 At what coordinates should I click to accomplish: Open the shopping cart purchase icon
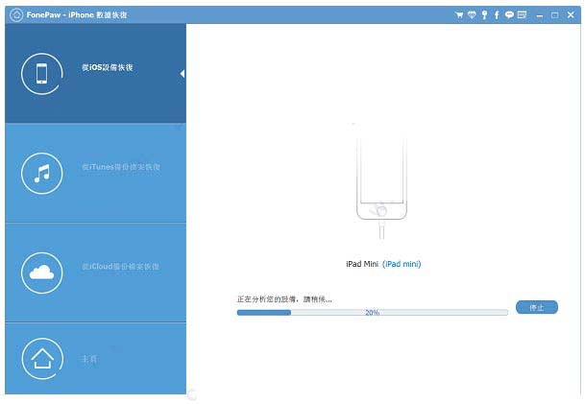459,15
